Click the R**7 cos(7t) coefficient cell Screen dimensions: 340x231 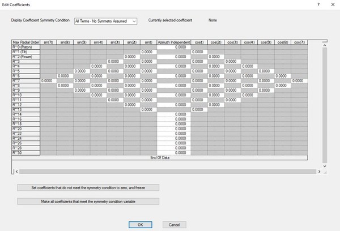tap(299, 81)
